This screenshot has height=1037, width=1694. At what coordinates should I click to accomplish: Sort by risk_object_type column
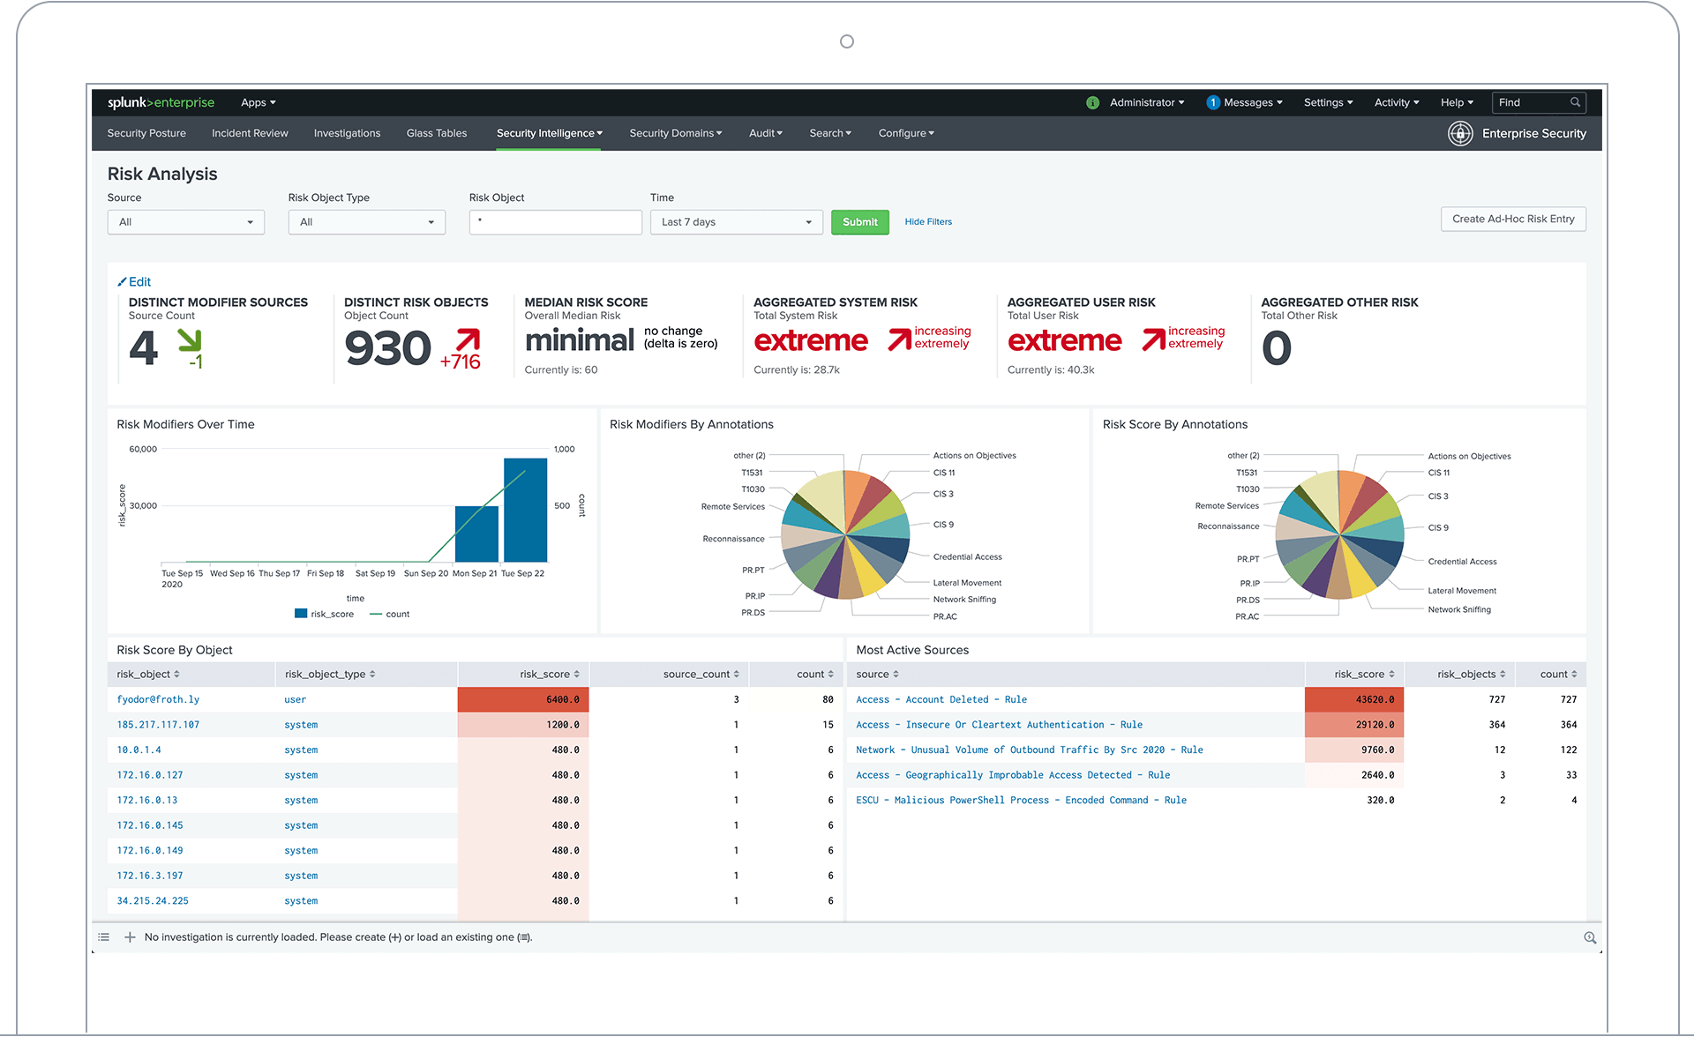tap(330, 674)
